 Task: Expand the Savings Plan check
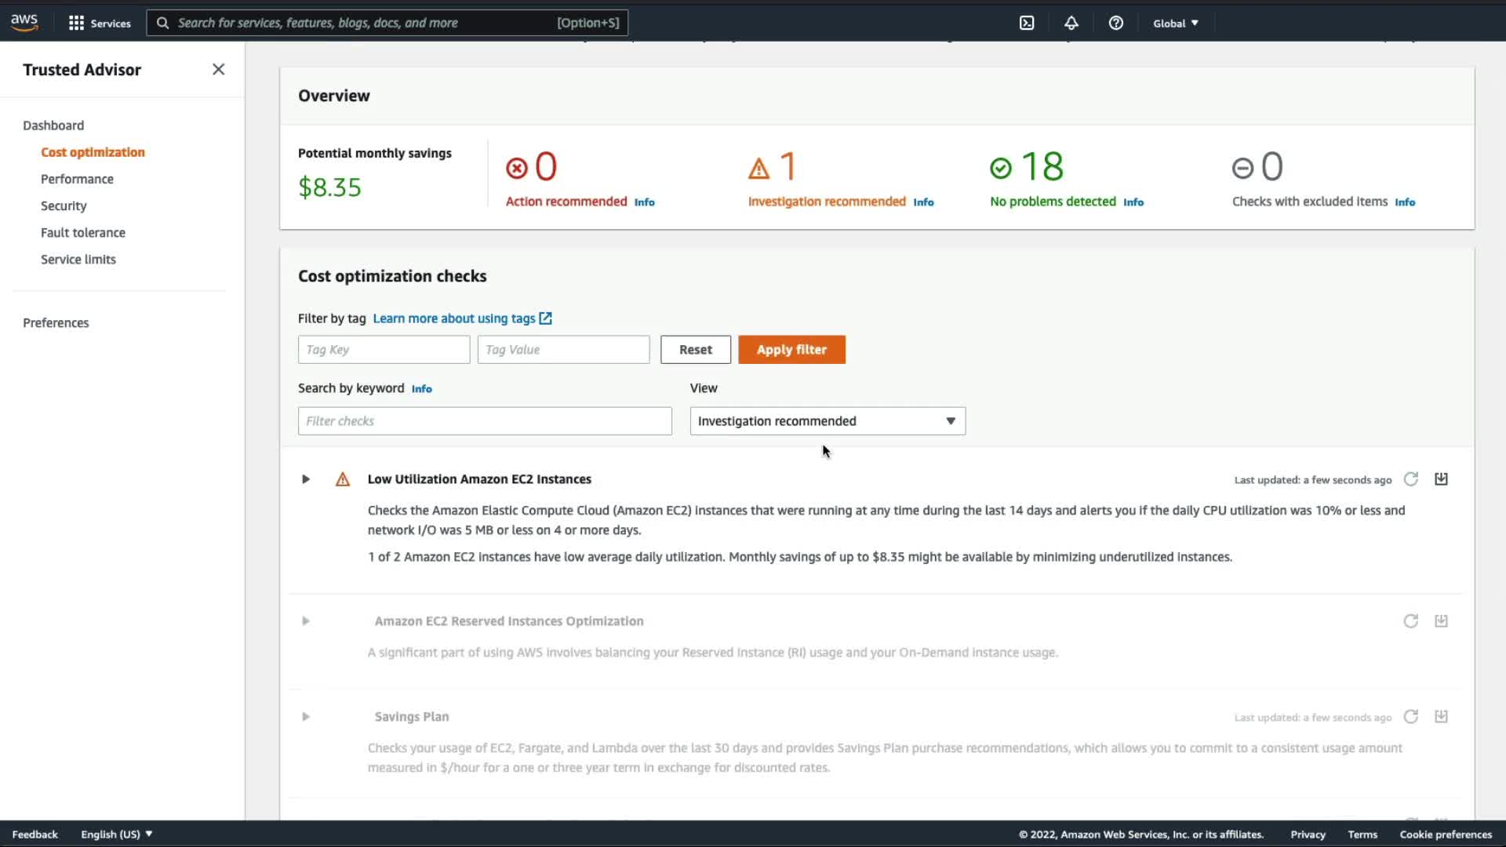[x=306, y=717]
